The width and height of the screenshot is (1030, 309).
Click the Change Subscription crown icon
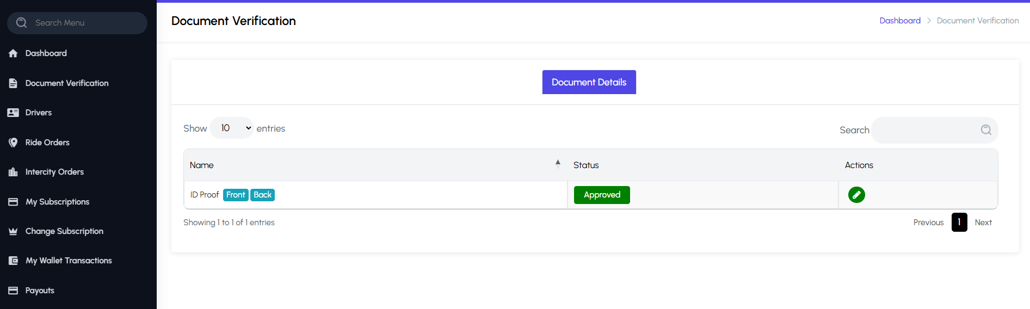point(13,231)
